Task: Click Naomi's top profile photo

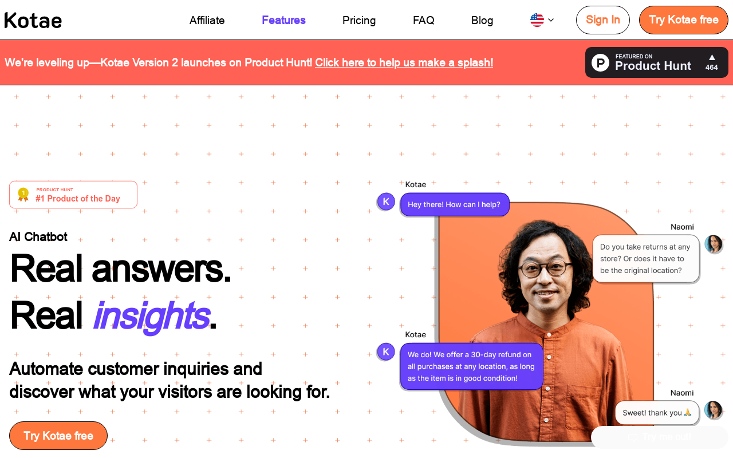Action: (714, 244)
